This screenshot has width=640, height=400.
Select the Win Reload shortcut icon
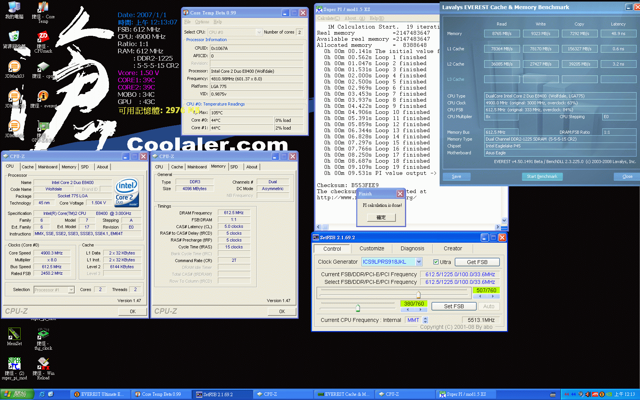click(43, 368)
